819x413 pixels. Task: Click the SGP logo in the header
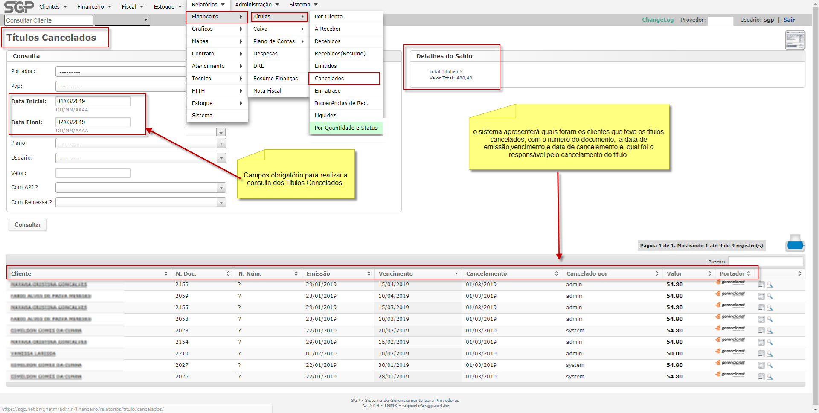click(x=18, y=7)
